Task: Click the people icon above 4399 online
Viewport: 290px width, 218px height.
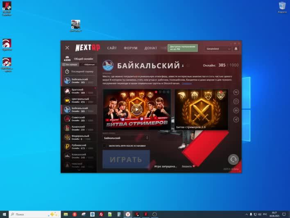Action: click(x=67, y=57)
